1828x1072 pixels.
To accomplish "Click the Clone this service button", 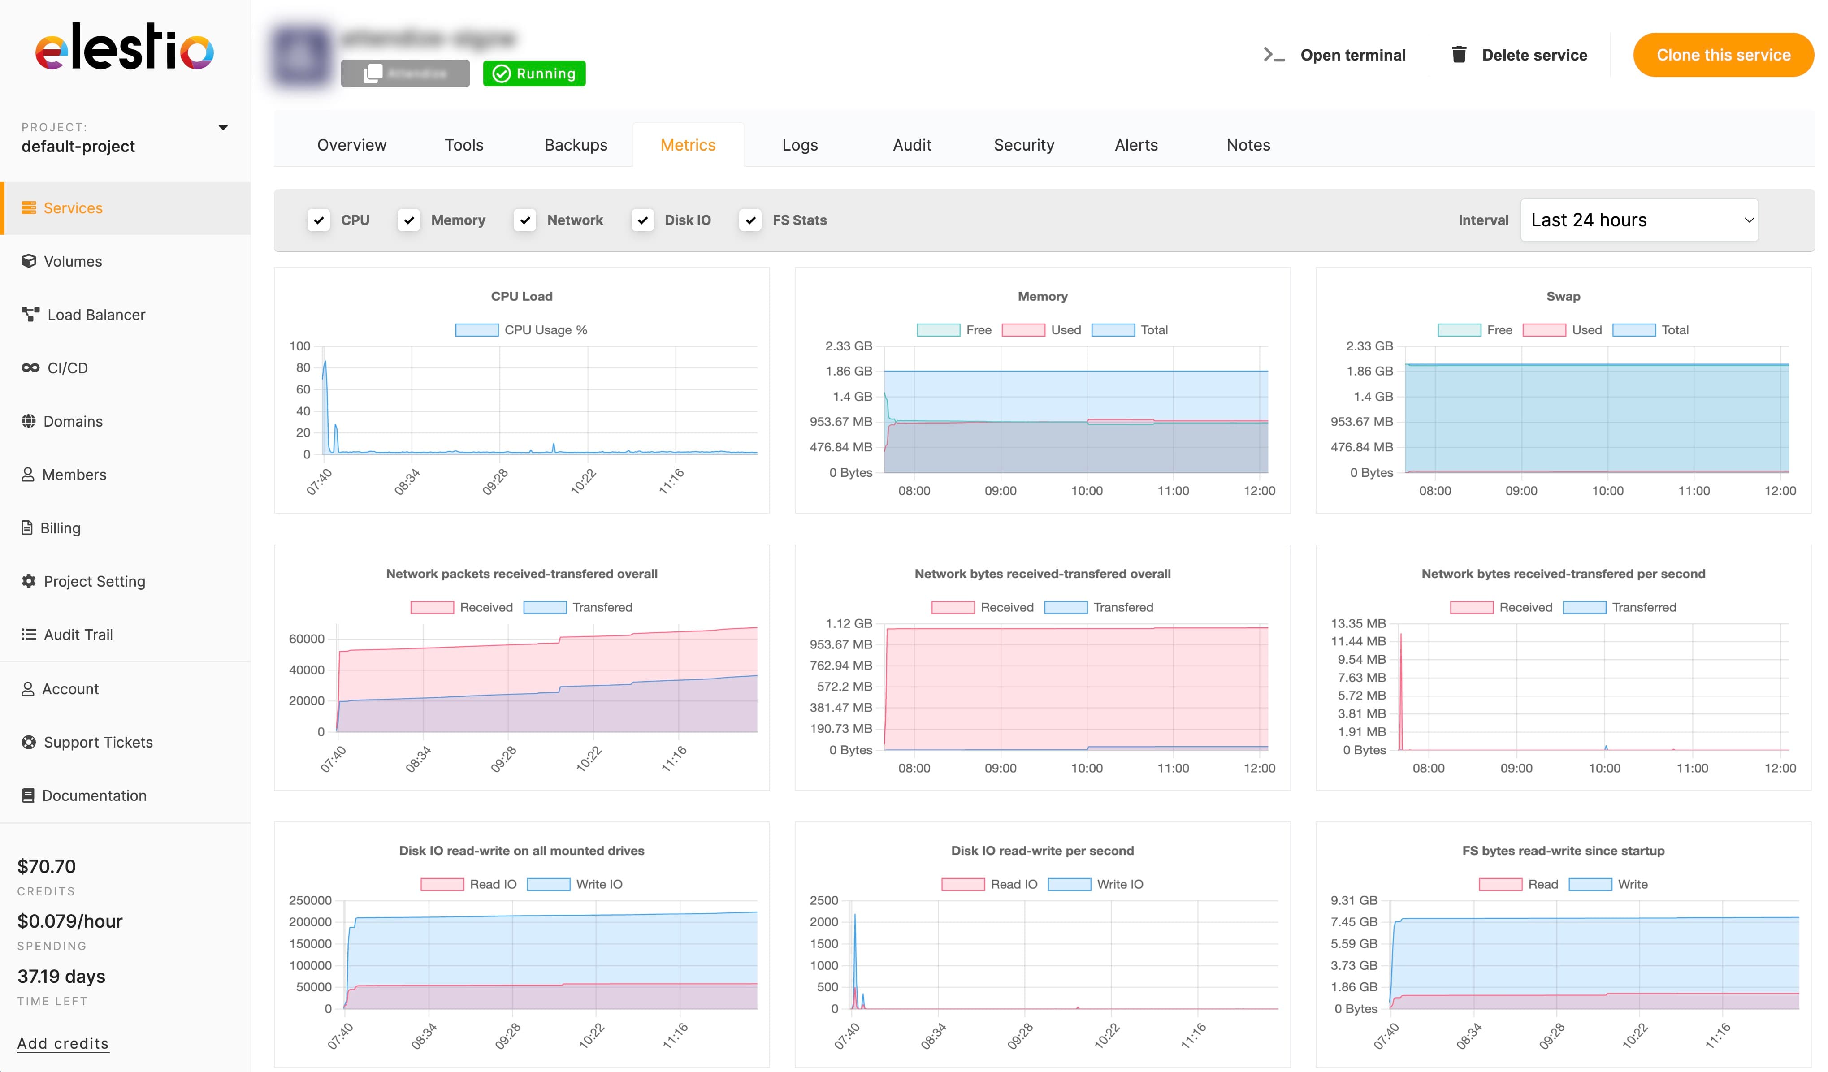I will 1723,54.
